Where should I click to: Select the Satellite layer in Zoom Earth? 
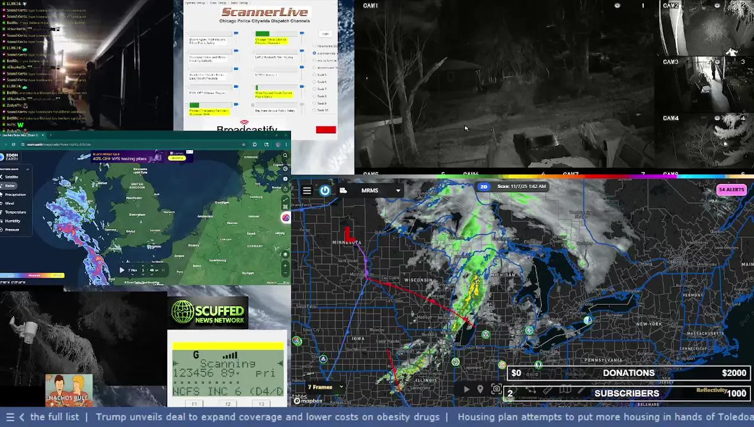[12, 177]
